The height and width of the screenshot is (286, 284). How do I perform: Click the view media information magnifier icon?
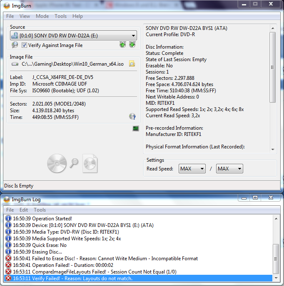(15, 45)
